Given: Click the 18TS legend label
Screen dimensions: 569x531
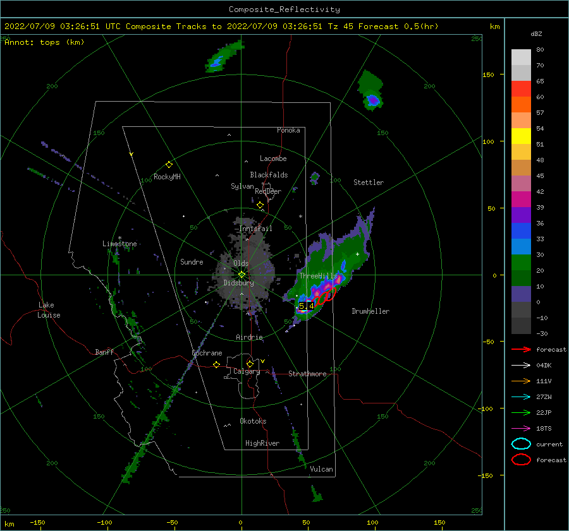Looking at the screenshot, I should tap(544, 429).
